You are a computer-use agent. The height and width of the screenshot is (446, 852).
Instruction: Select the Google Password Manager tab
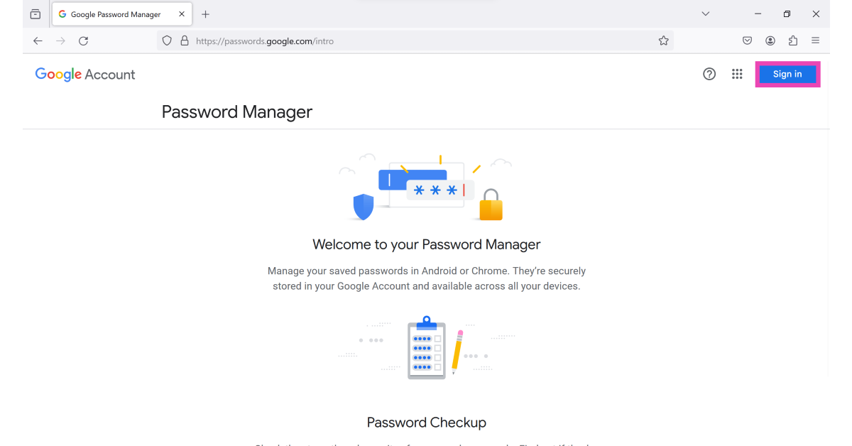(115, 14)
